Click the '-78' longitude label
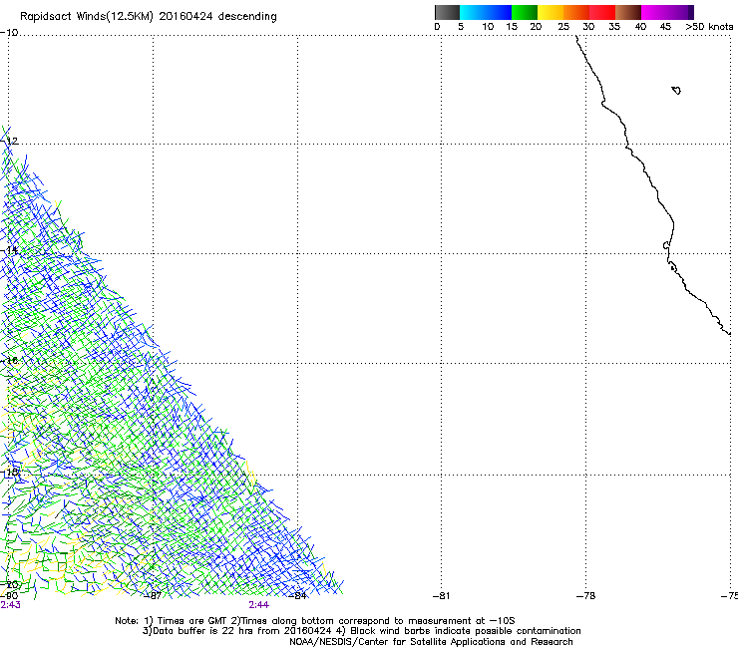Viewport: 738px width, 648px height. pyautogui.click(x=585, y=596)
